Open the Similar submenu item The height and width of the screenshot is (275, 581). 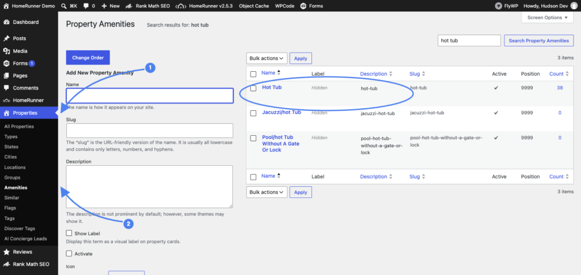click(x=11, y=197)
